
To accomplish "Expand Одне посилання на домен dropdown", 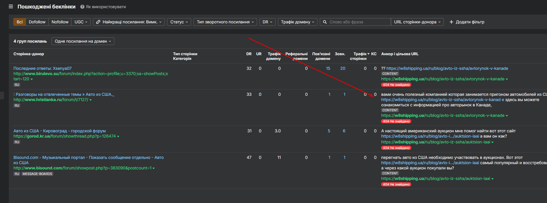I will (x=83, y=41).
